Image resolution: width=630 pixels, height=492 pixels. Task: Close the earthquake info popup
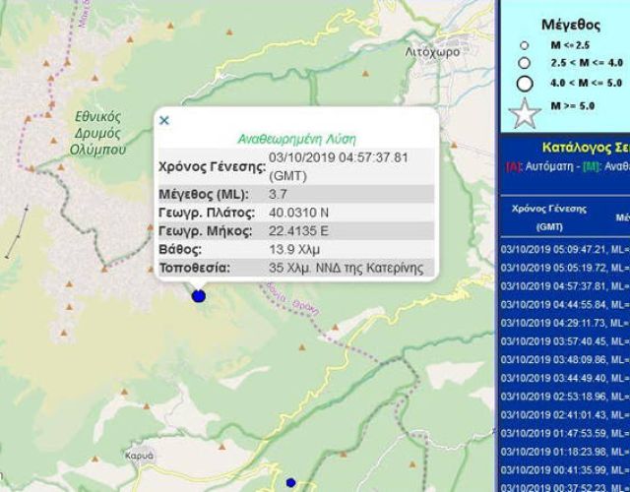click(x=164, y=121)
